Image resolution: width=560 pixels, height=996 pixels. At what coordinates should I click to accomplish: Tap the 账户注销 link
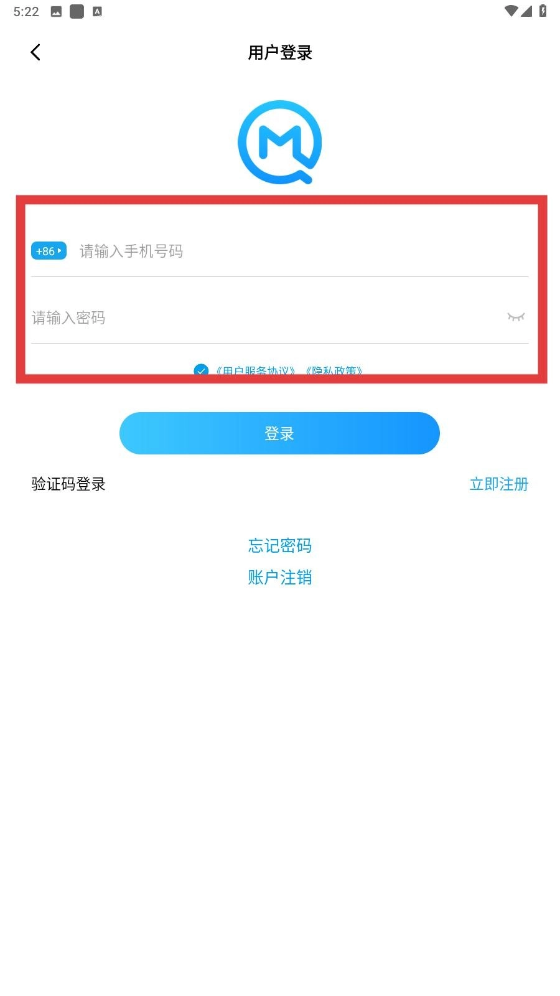pyautogui.click(x=280, y=577)
